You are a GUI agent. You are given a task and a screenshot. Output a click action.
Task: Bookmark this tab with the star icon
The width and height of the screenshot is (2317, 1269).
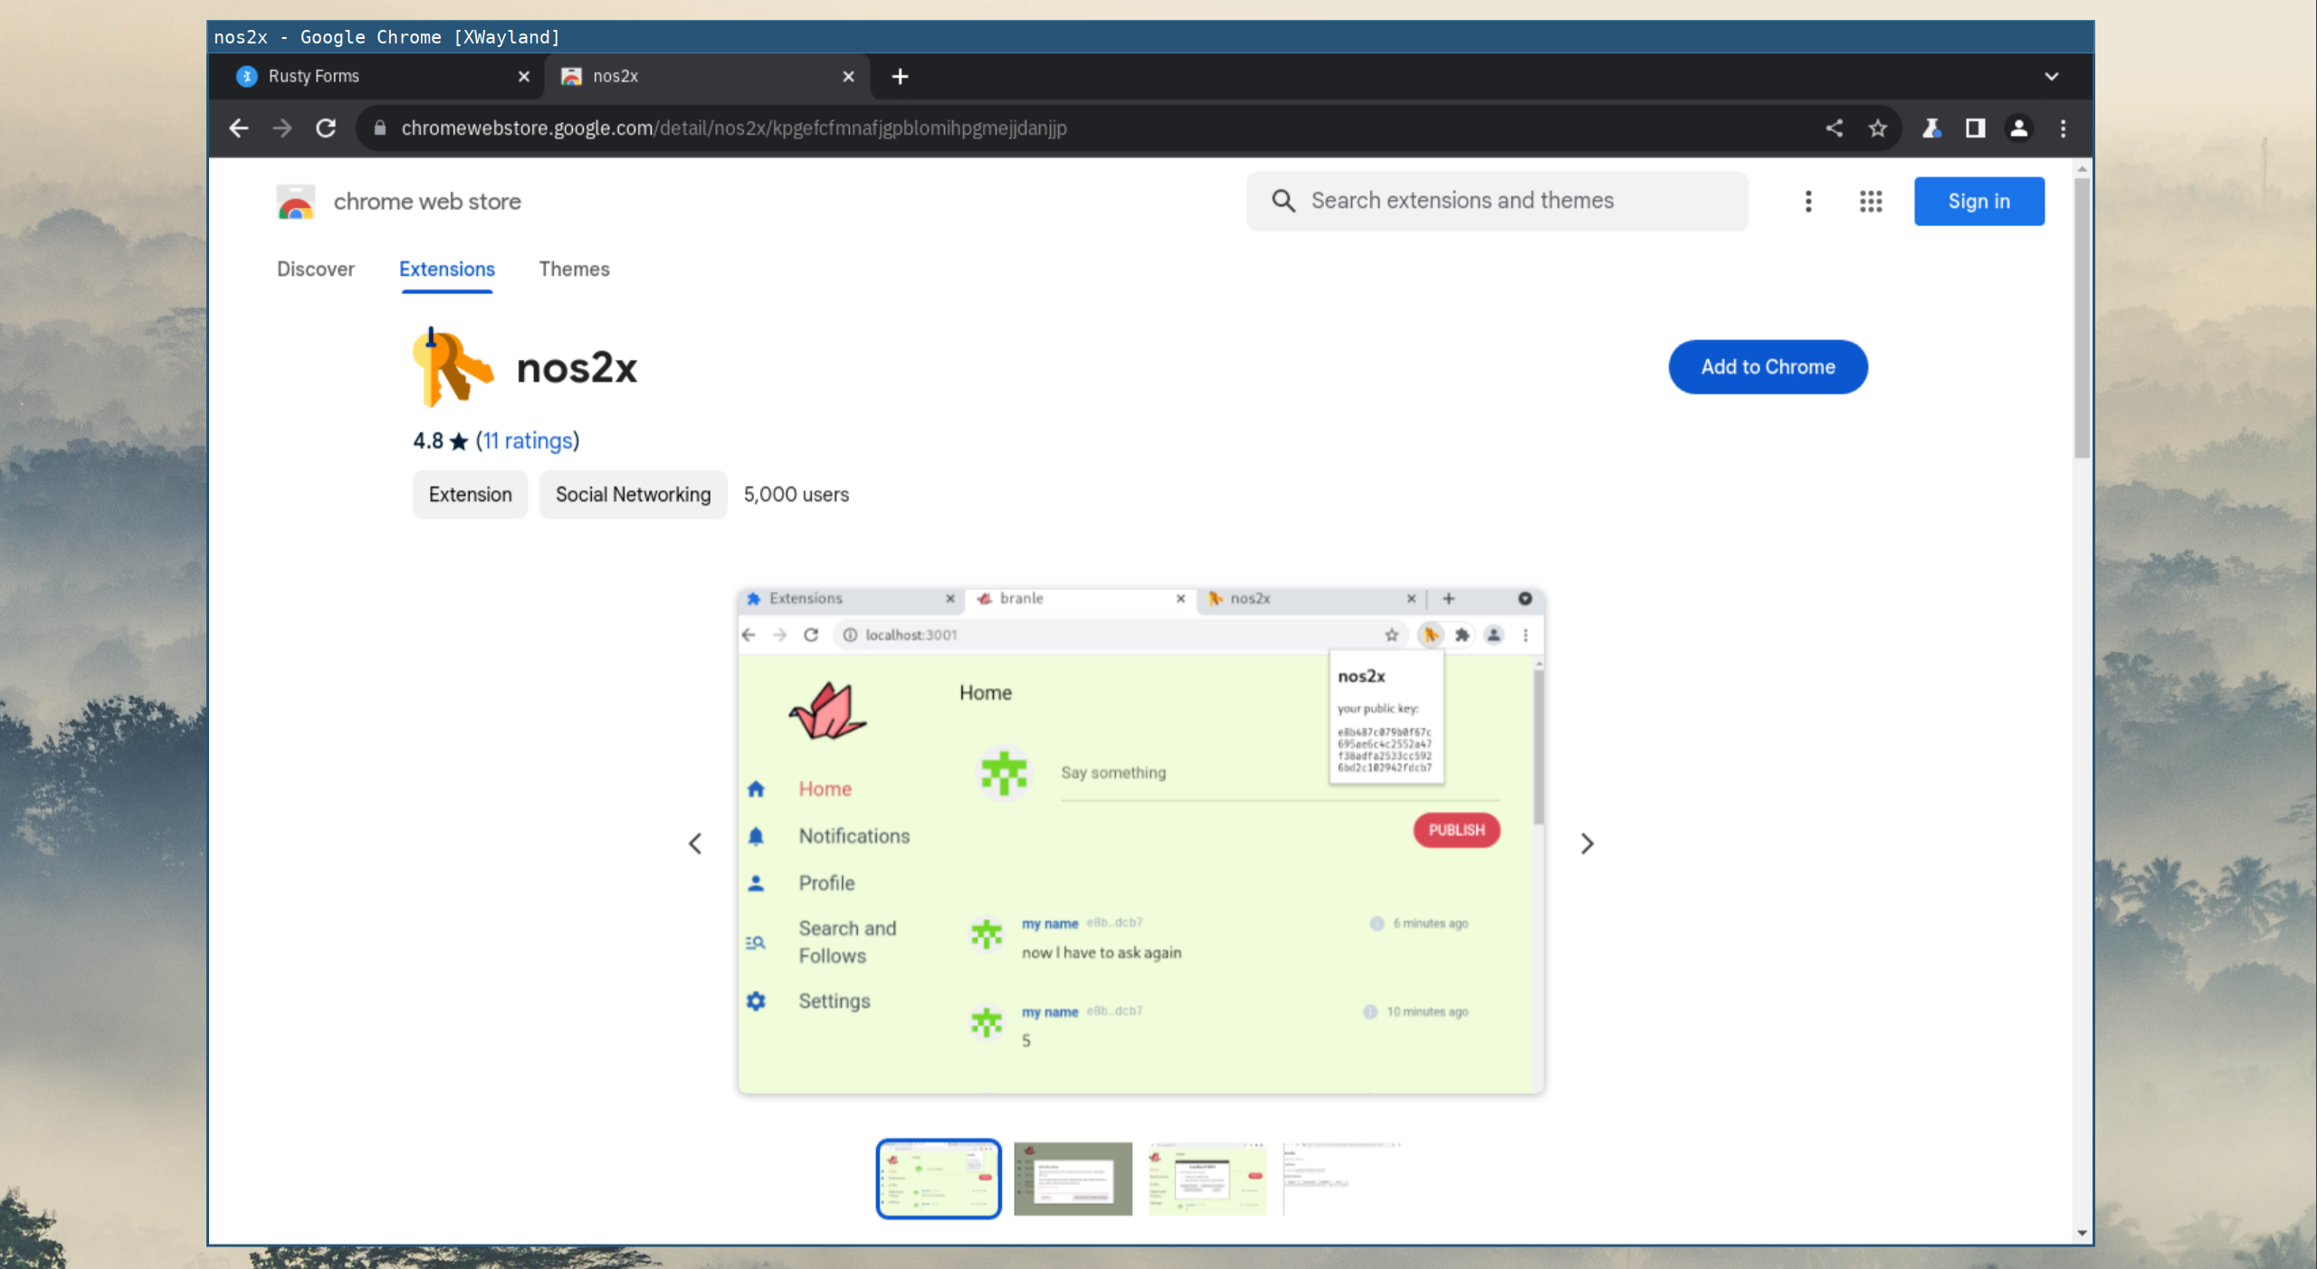[x=1878, y=128]
